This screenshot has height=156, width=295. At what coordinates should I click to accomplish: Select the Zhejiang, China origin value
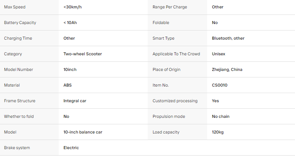coord(227,69)
